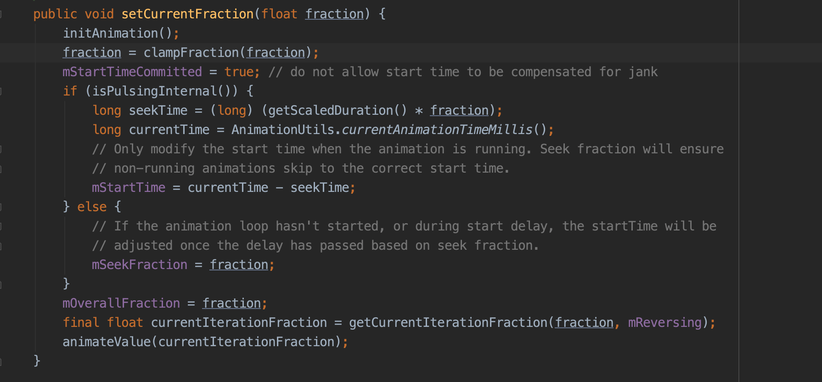
Task: Click the mOverallFraction field
Action: coord(121,303)
